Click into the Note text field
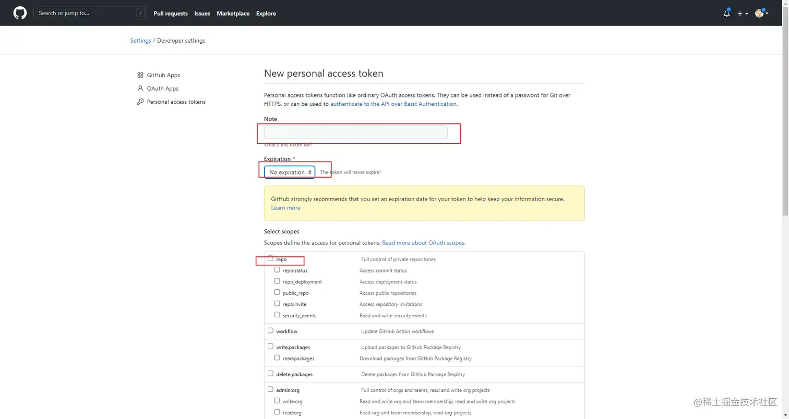The image size is (789, 419). click(x=355, y=132)
